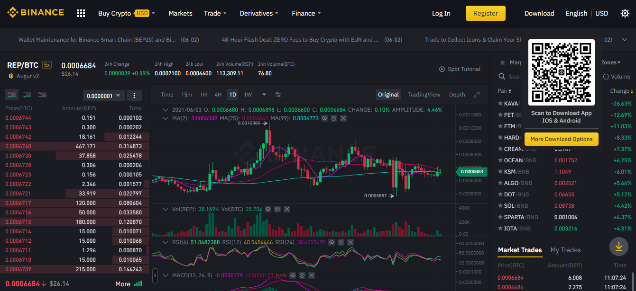Favorite the KSM/BNB pair star
636x291 pixels.
(500, 171)
